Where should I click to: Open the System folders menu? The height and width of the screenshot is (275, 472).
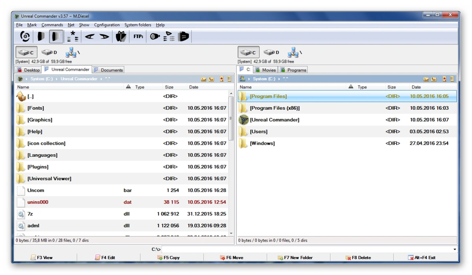click(138, 25)
